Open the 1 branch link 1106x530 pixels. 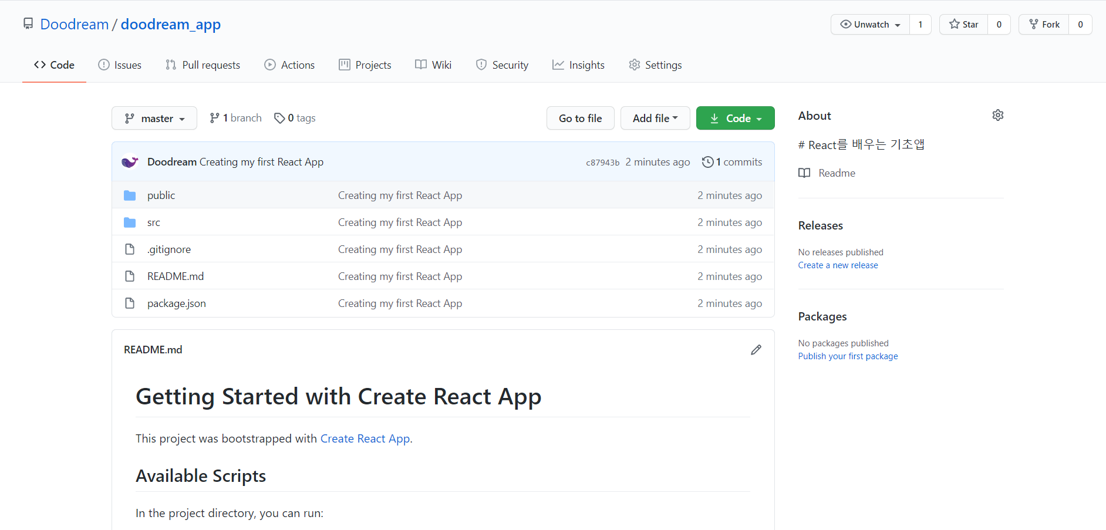235,118
